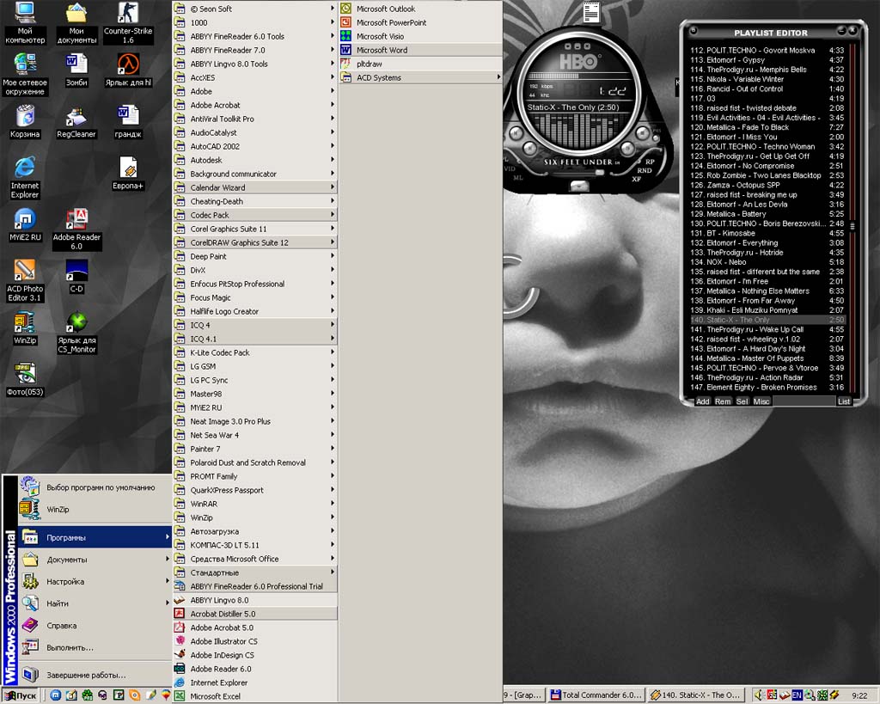880x704 pixels.
Task: Launch Adobe Acrobat 5.0 from Programs
Action: [255, 627]
